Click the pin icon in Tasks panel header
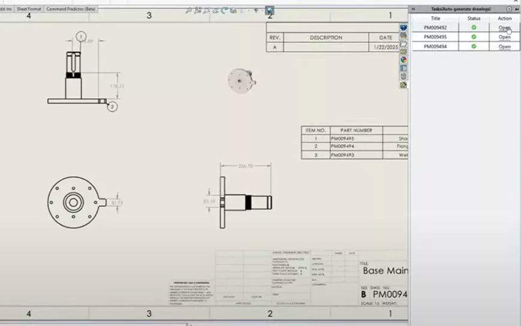The image size is (521, 326). click(516, 9)
